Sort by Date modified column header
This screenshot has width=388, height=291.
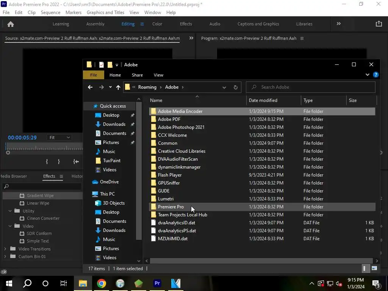click(x=274, y=100)
